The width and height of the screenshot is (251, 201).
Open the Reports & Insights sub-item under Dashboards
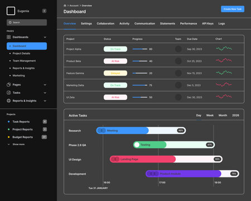click(23, 68)
